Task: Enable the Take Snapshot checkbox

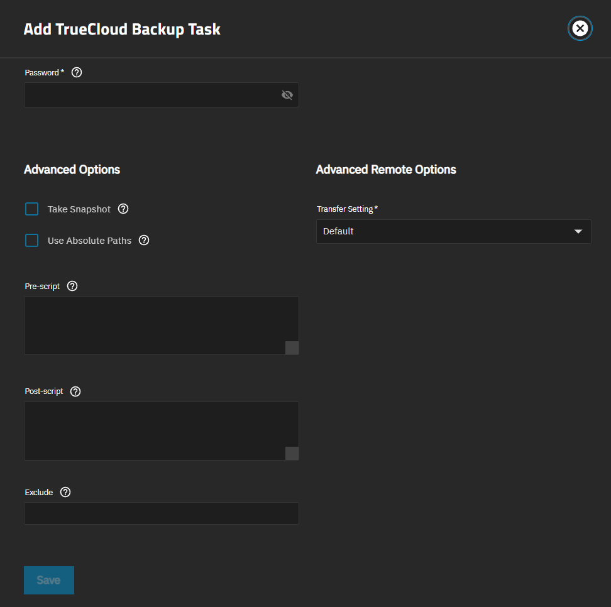Action: click(x=32, y=209)
